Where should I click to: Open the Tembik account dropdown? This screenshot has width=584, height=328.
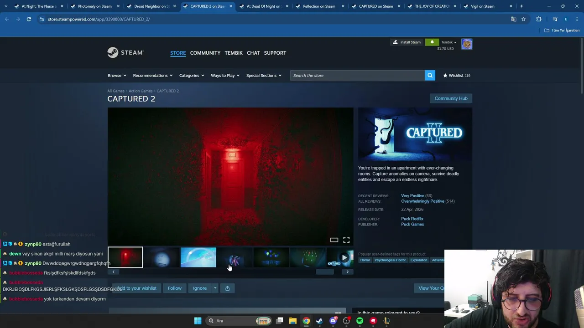tap(448, 42)
